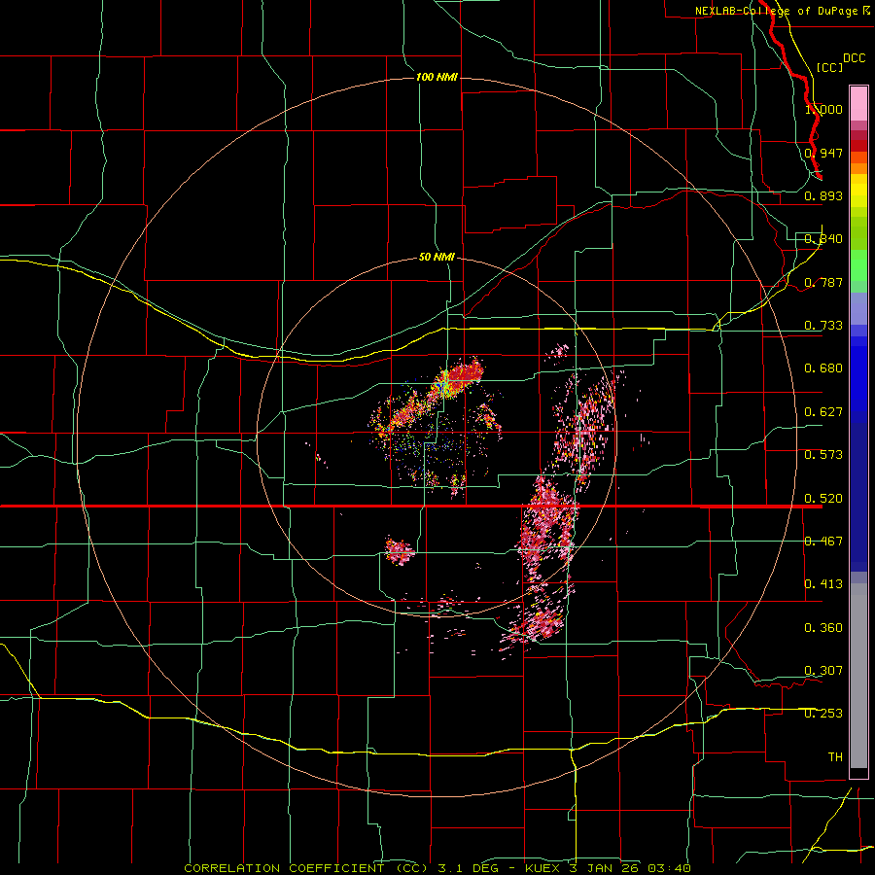Select the 0.680 scale value
This screenshot has width=875, height=875.
point(823,368)
